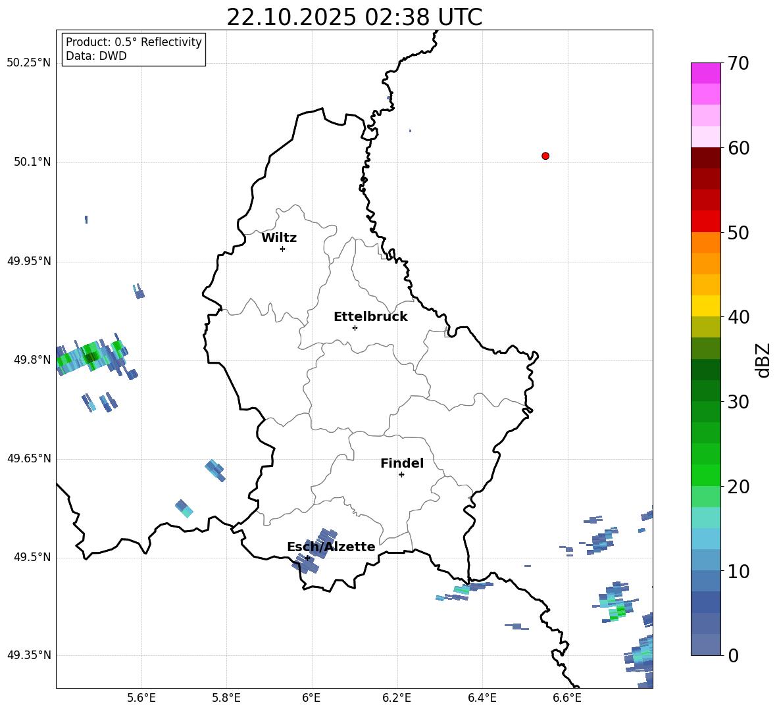Click the 0 colorbar tick label
779x711 pixels.
pyautogui.click(x=733, y=656)
